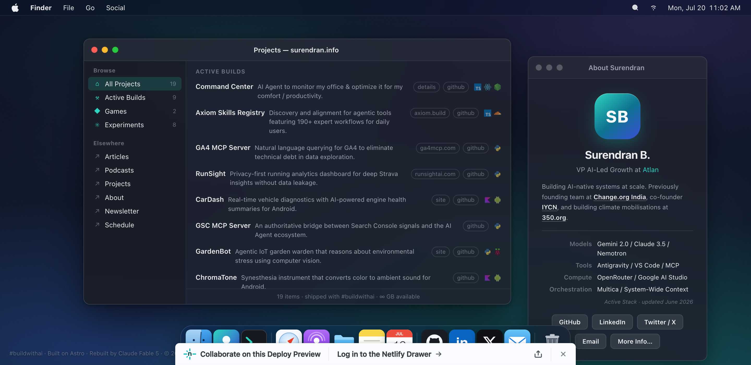Open the Projects link under Elsewhere
The image size is (751, 365).
click(135, 184)
